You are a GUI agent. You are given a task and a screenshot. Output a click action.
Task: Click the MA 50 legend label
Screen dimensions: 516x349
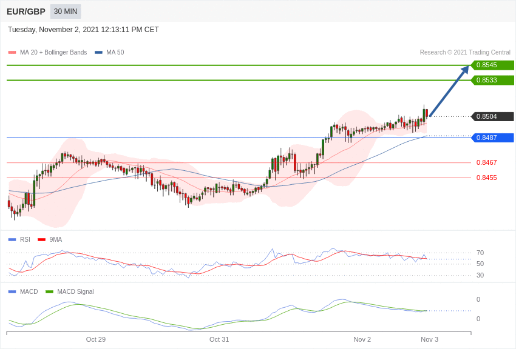pos(115,52)
